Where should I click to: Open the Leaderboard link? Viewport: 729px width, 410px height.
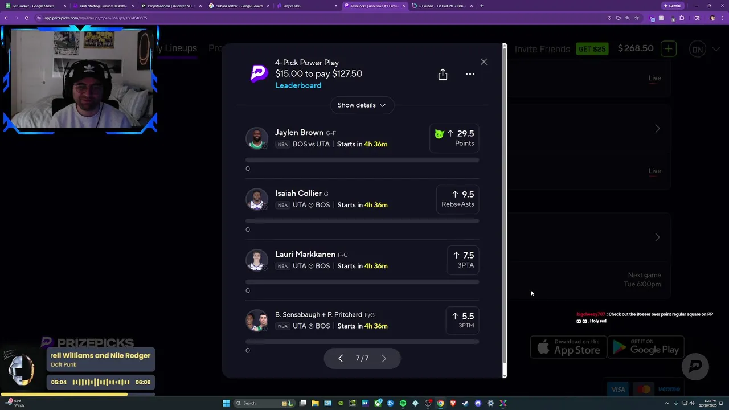[x=298, y=85]
